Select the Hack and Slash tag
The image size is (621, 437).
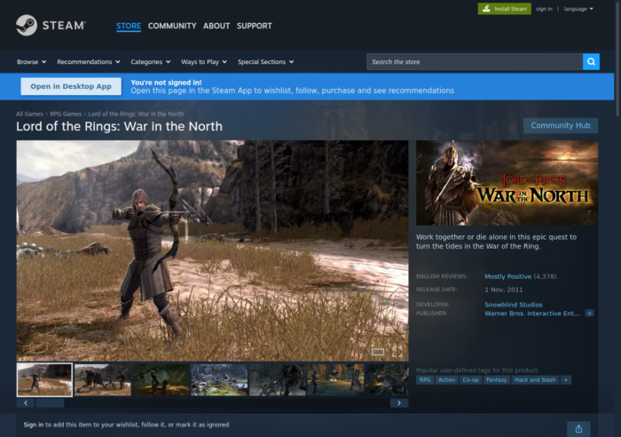(535, 380)
